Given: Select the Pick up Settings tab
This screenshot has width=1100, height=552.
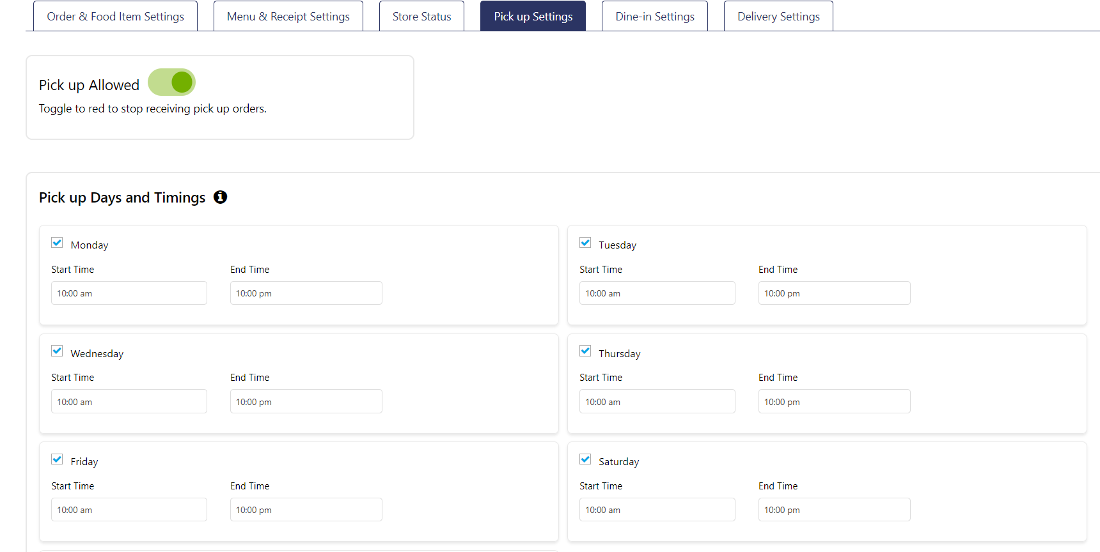Looking at the screenshot, I should click(x=533, y=17).
